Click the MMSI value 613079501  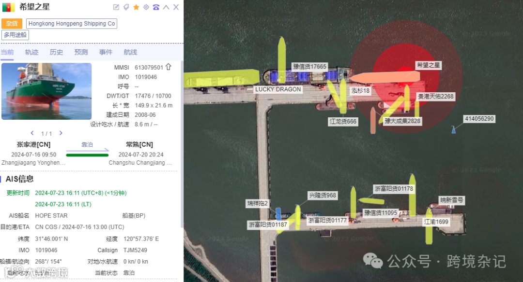click(149, 68)
